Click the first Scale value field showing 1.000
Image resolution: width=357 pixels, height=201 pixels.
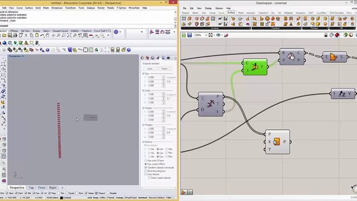coord(155,94)
